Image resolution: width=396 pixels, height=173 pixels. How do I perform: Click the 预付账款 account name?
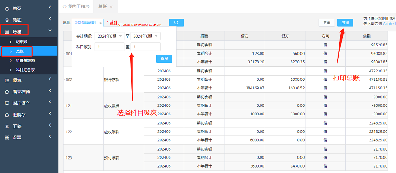click(112, 158)
